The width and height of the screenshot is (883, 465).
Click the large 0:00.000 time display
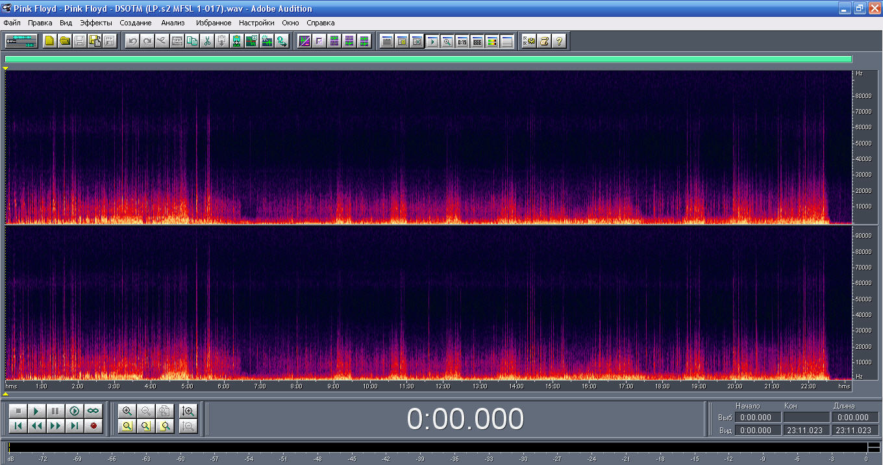(465, 419)
